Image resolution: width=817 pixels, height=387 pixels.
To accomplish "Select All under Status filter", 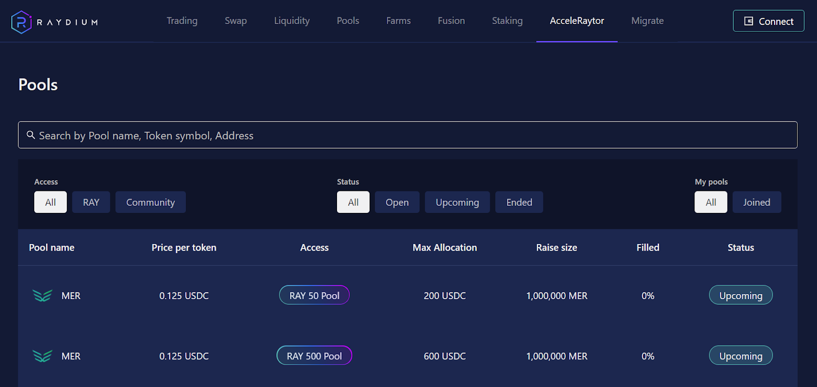I will pyautogui.click(x=353, y=202).
